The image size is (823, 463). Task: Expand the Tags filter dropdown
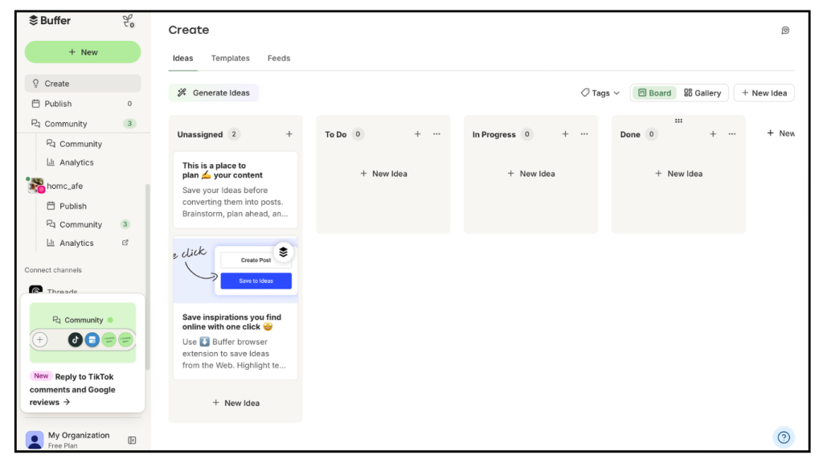click(600, 93)
